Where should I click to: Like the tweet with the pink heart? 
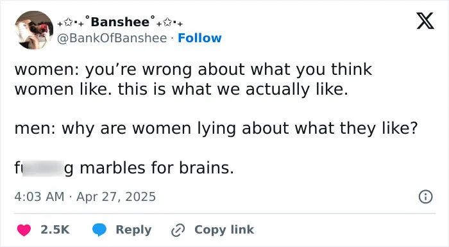[24, 230]
